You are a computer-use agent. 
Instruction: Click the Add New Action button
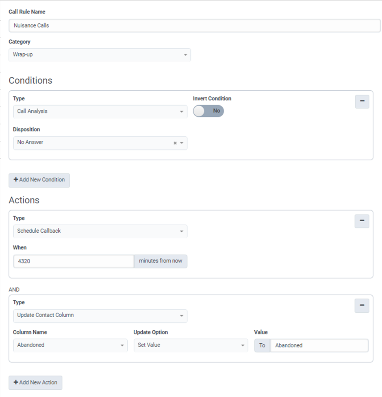35,382
